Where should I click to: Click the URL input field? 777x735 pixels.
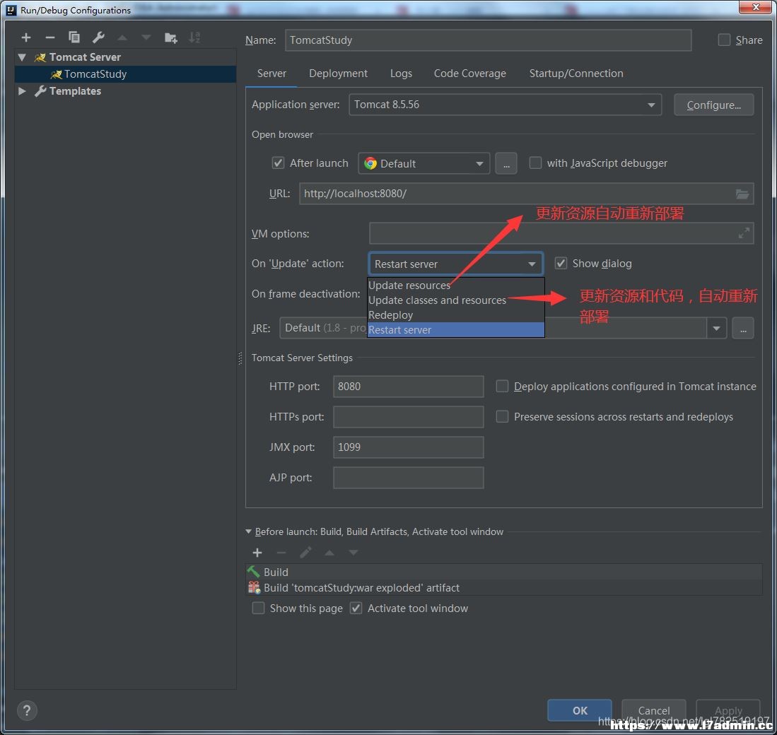click(526, 194)
